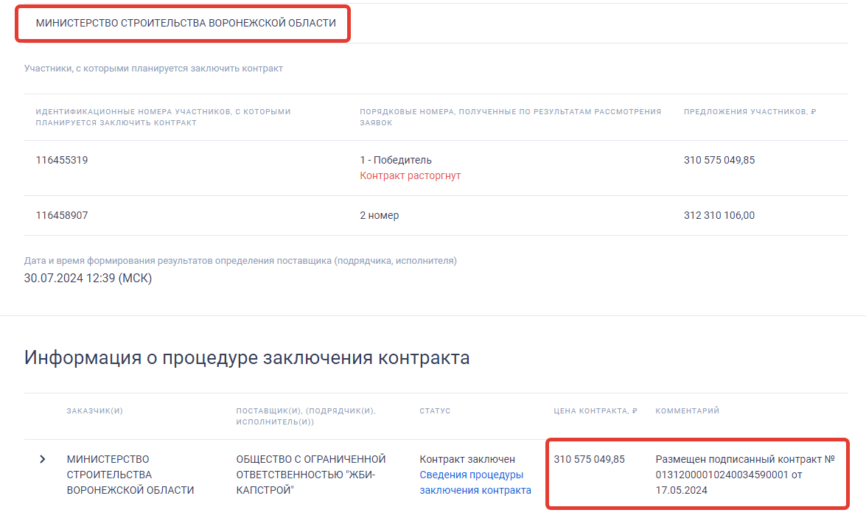
Task: Click the signed contract comment text
Action: click(744, 475)
